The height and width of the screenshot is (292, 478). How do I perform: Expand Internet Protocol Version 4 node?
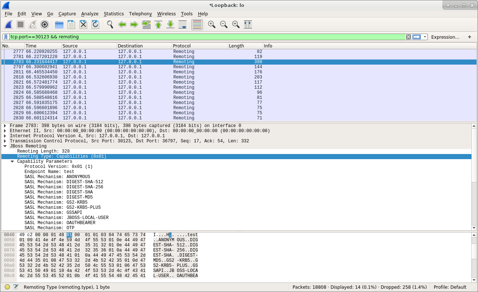pos(5,136)
